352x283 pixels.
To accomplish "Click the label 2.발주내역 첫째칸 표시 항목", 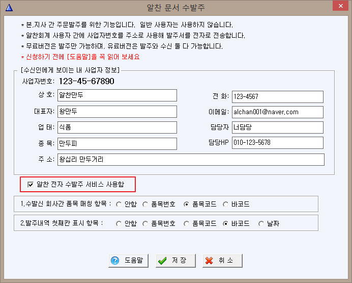I will point(62,223).
